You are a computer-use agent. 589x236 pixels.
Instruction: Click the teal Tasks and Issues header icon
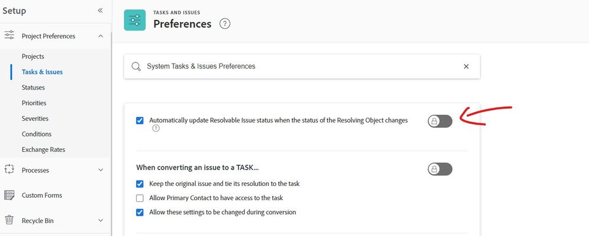134,20
